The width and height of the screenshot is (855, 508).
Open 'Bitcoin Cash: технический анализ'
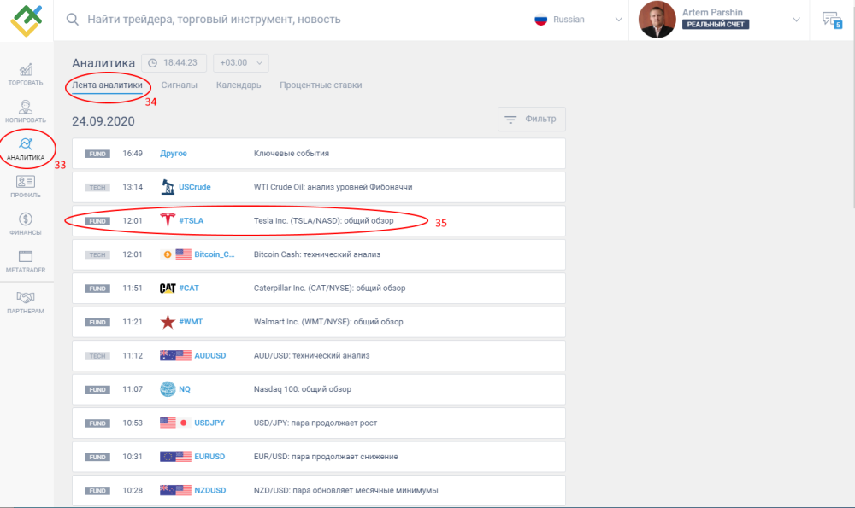(x=317, y=254)
